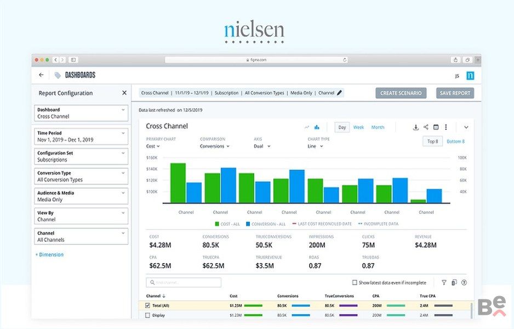Open Configuration Set dropdown
This screenshot has width=514, height=329.
pyautogui.click(x=81, y=156)
